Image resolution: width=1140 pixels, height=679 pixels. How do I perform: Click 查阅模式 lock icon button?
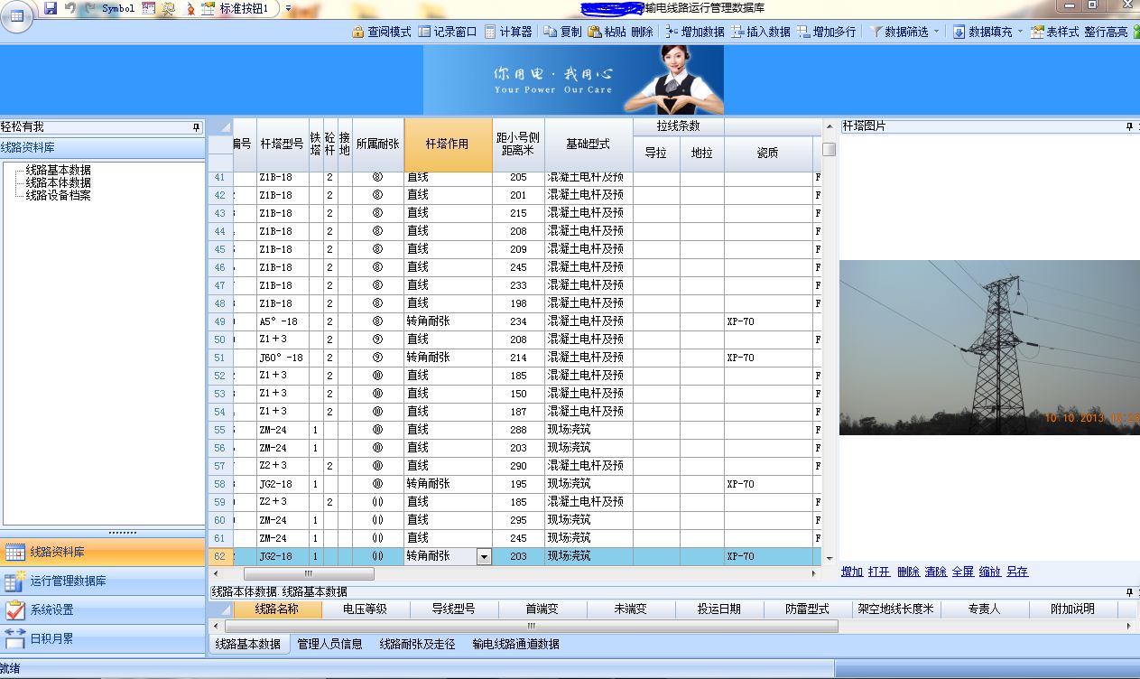[x=381, y=32]
